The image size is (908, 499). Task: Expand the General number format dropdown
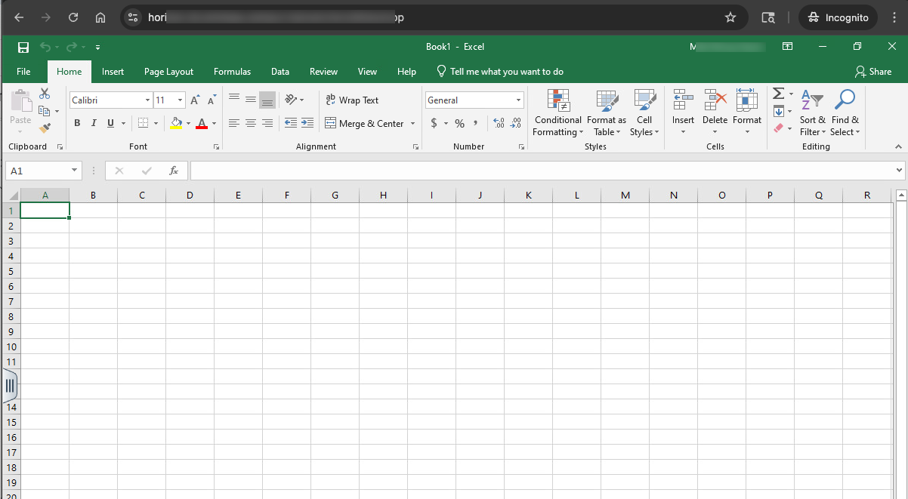[x=518, y=100]
